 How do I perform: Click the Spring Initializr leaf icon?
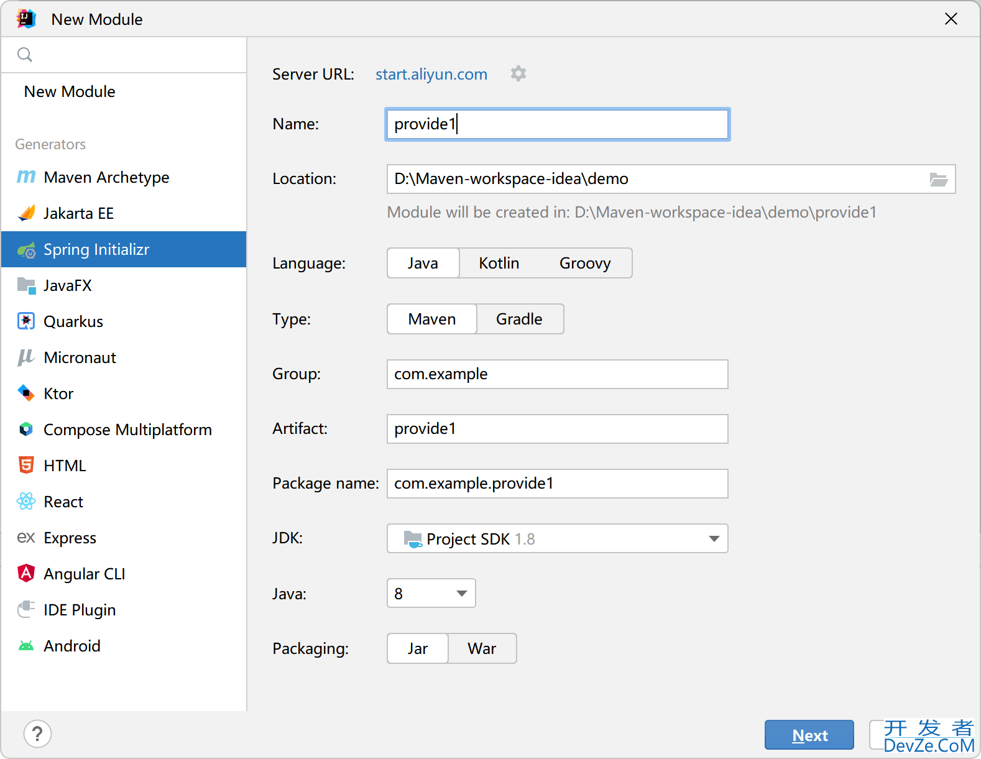pyautogui.click(x=26, y=250)
